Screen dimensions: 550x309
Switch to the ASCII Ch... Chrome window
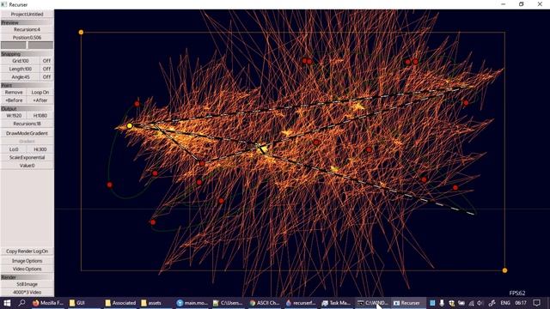pos(264,303)
